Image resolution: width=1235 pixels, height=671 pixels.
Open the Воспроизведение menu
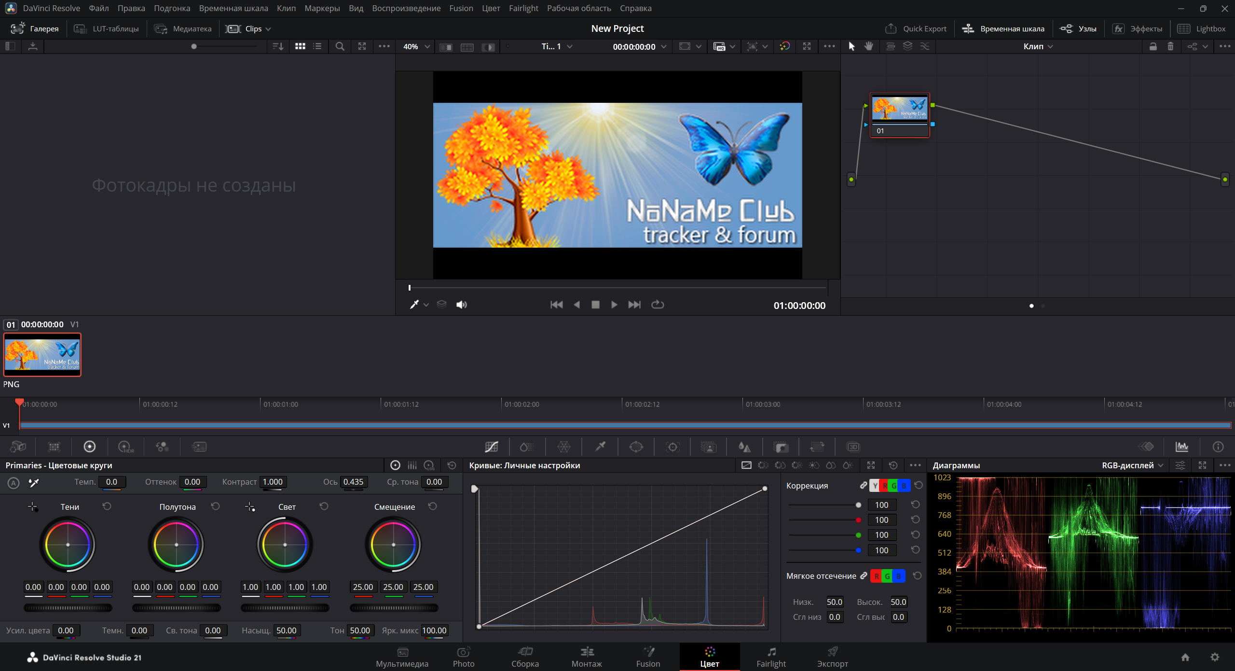point(406,8)
